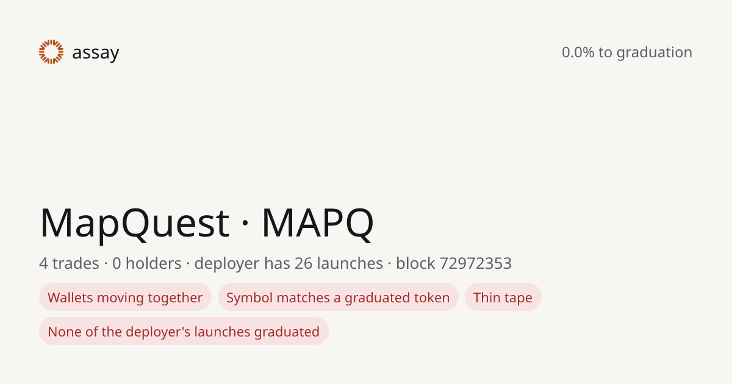
Task: Click the word deployer in the stats line
Action: pyautogui.click(x=226, y=264)
